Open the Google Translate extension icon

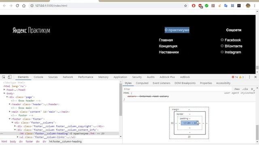pyautogui.click(x=226, y=6)
